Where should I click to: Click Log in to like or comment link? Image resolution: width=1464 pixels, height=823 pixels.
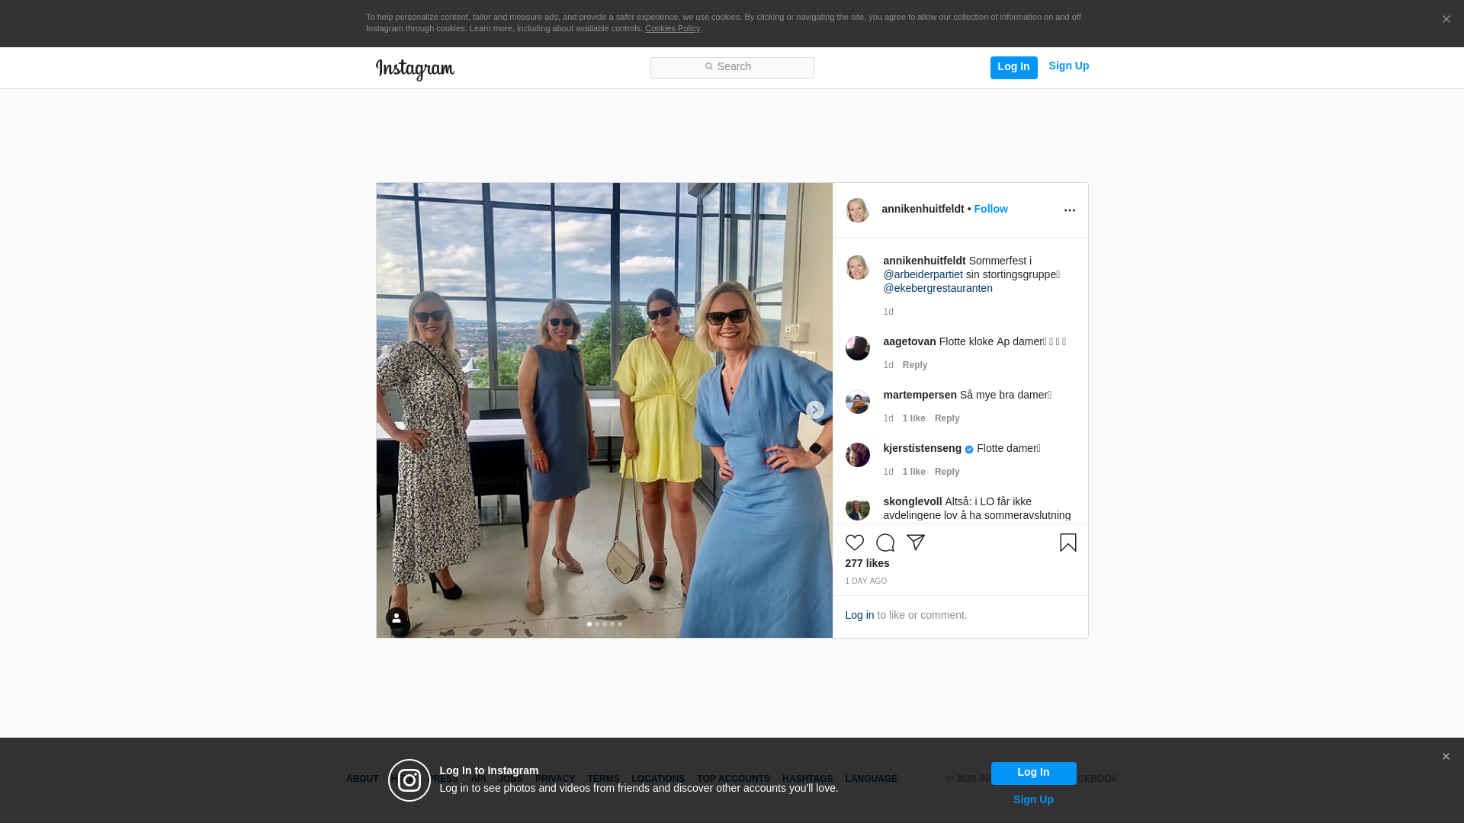(859, 615)
